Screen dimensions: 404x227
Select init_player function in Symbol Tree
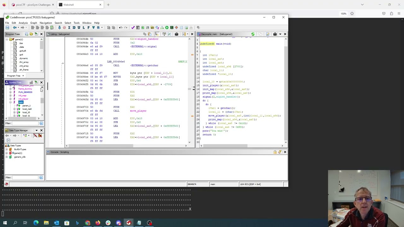click(x=23, y=99)
